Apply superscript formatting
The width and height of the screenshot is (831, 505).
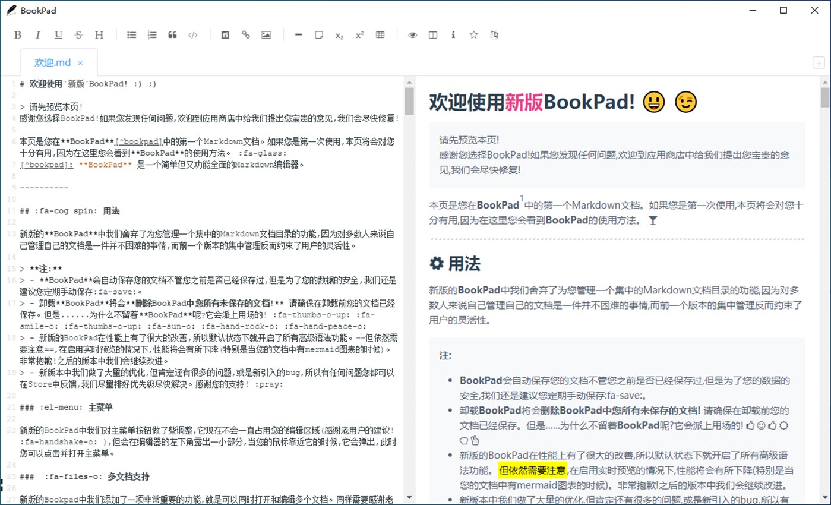[x=359, y=35]
